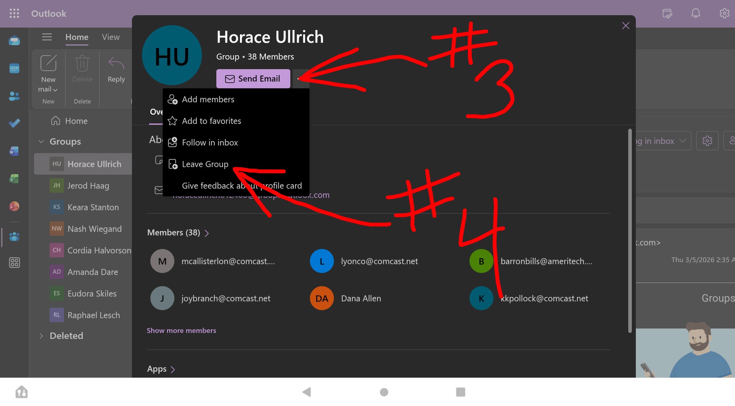Image resolution: width=735 pixels, height=406 pixels.
Task: Open Excel app icon in rail
Action: coord(14,179)
